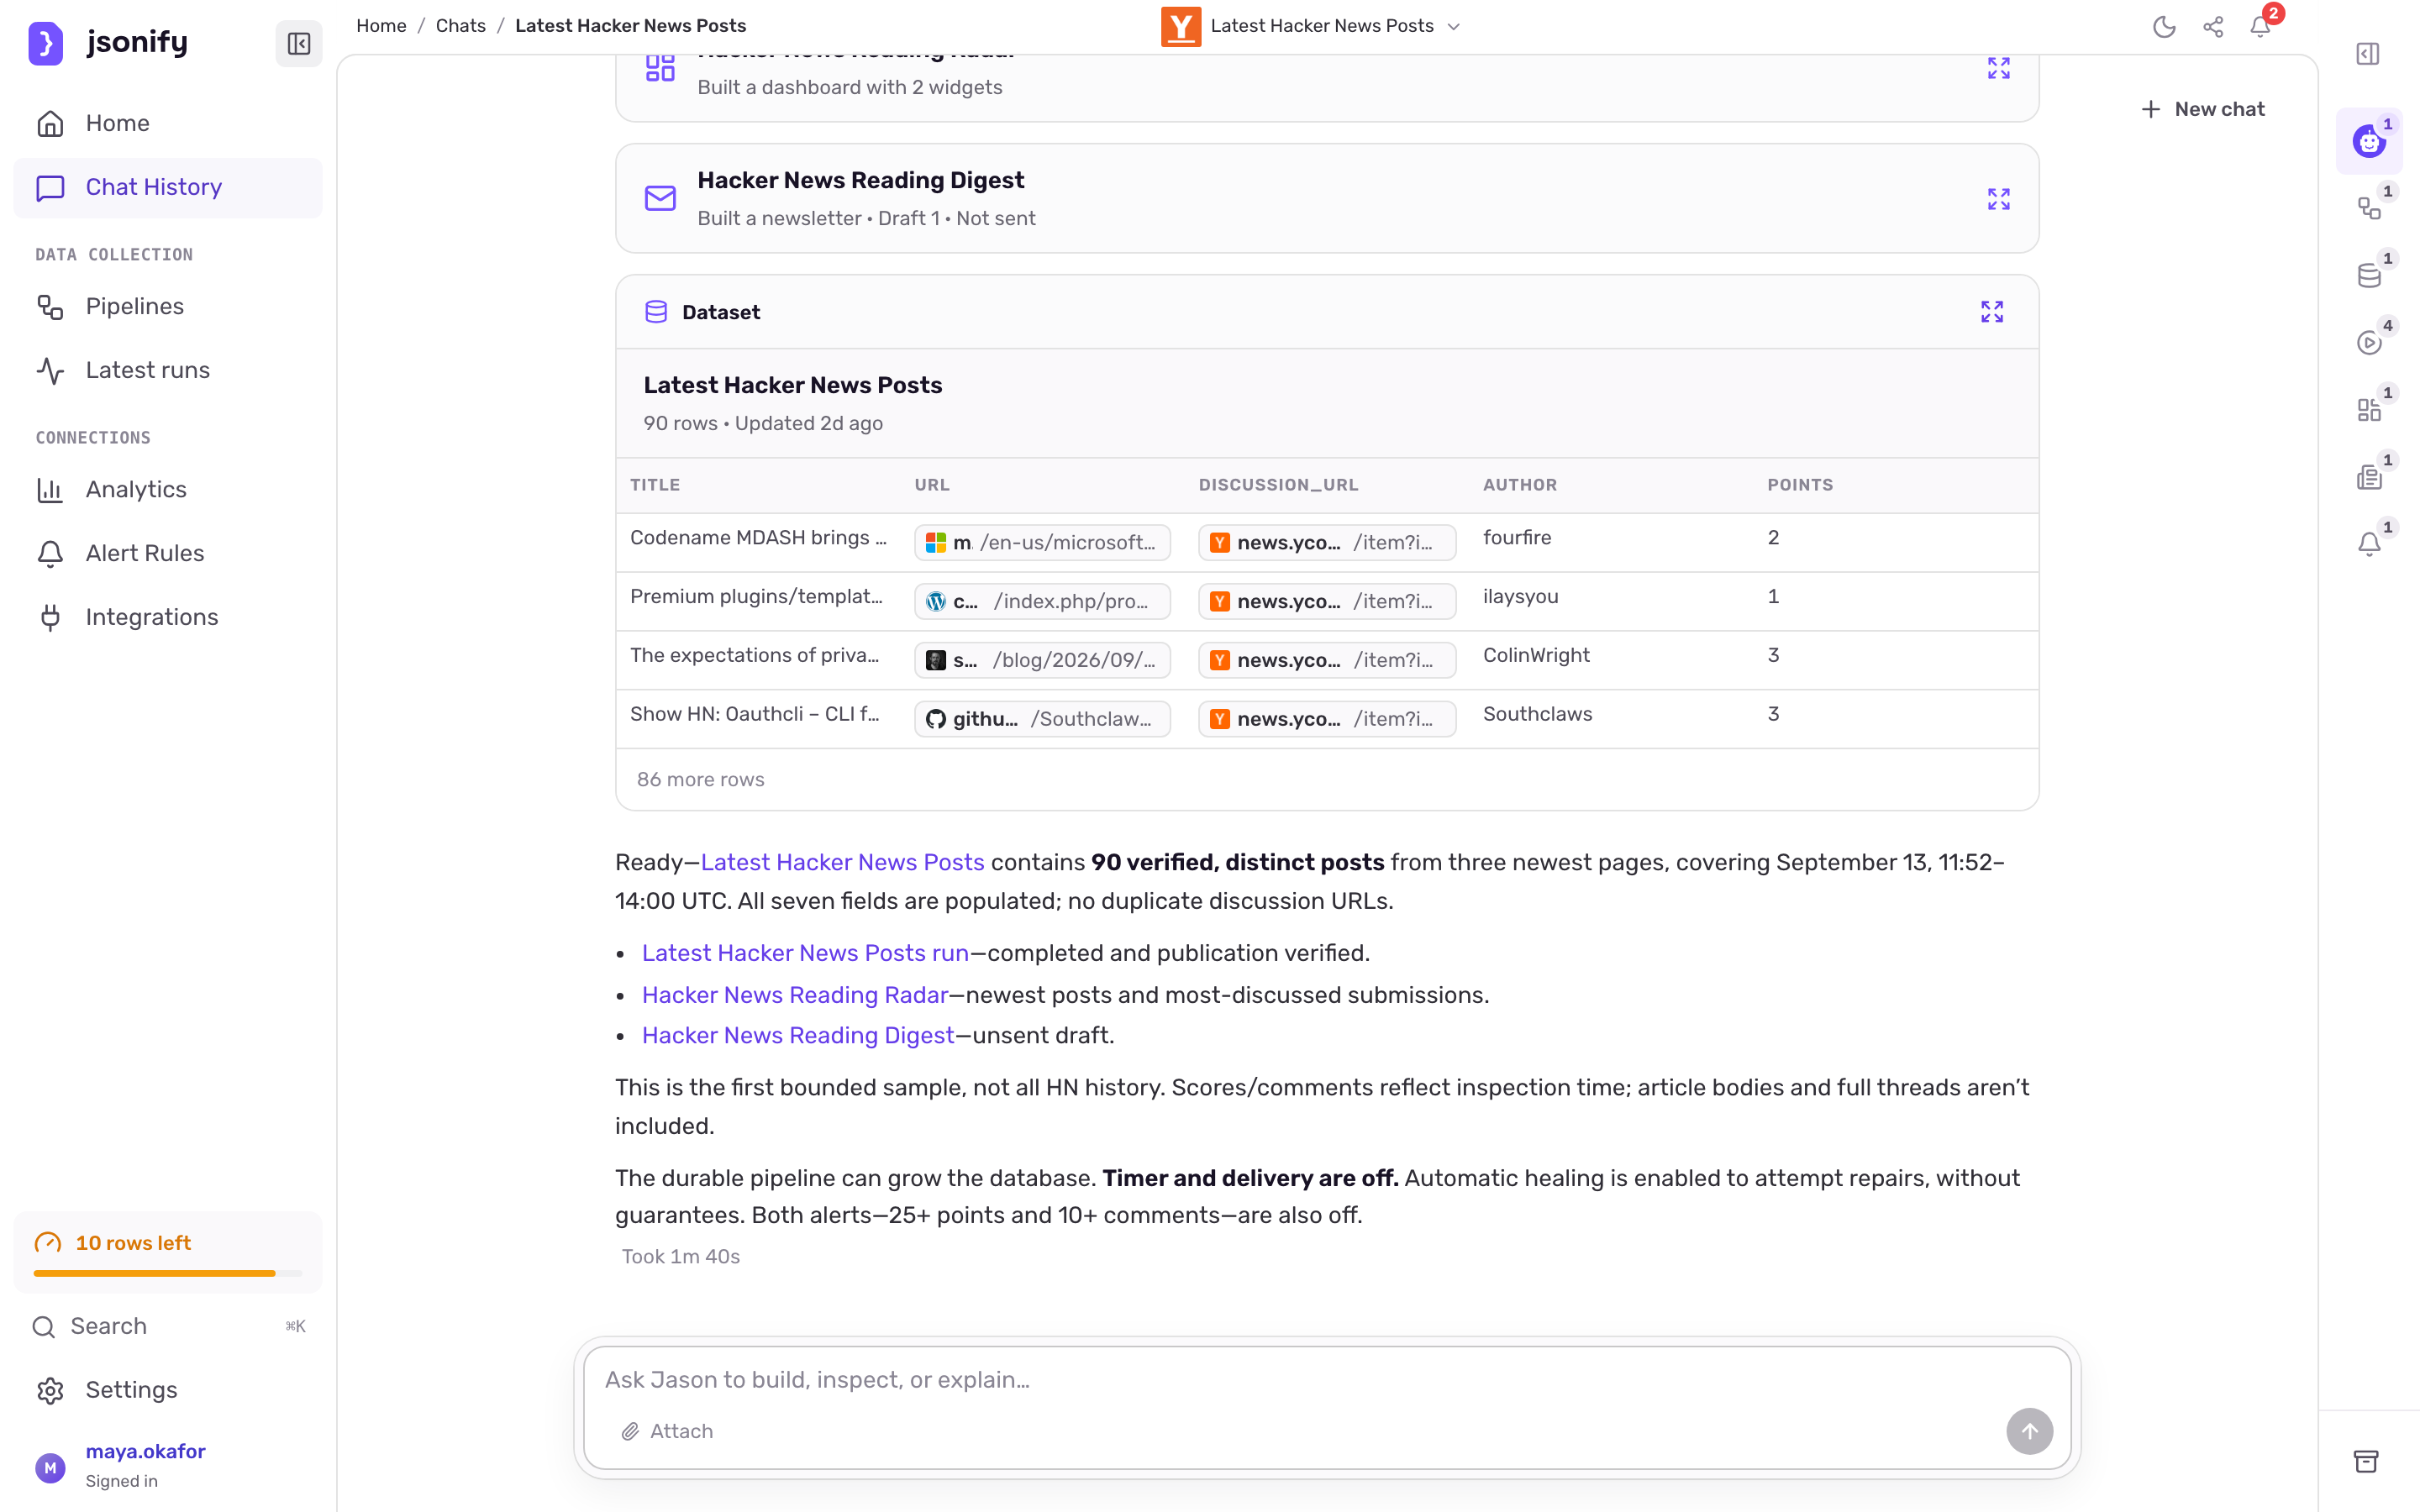Image resolution: width=2420 pixels, height=1512 pixels.
Task: Click the DISCUSSION_URL column header
Action: pos(1279,485)
